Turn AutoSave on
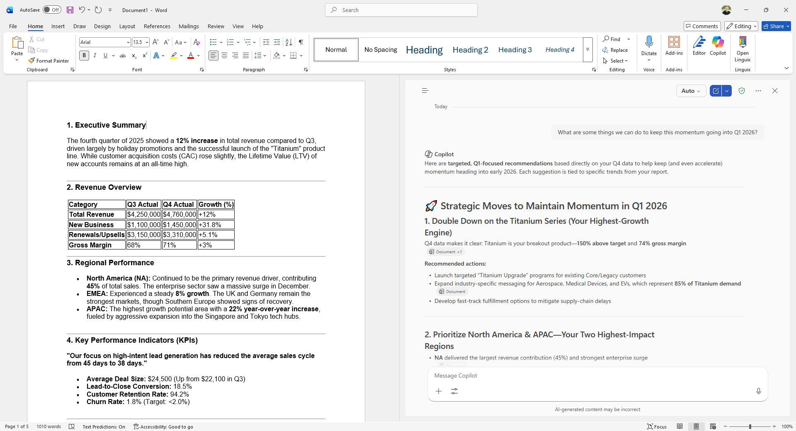The height and width of the screenshot is (431, 796). coord(51,10)
